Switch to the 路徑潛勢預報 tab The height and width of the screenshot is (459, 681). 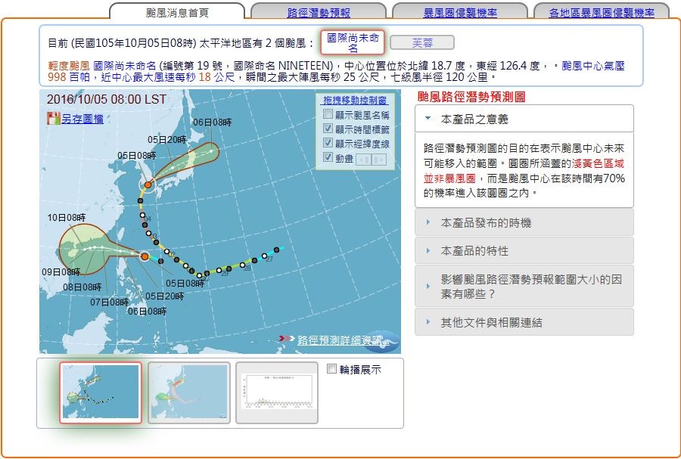(319, 13)
